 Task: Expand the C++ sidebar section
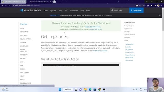tap(22, 65)
